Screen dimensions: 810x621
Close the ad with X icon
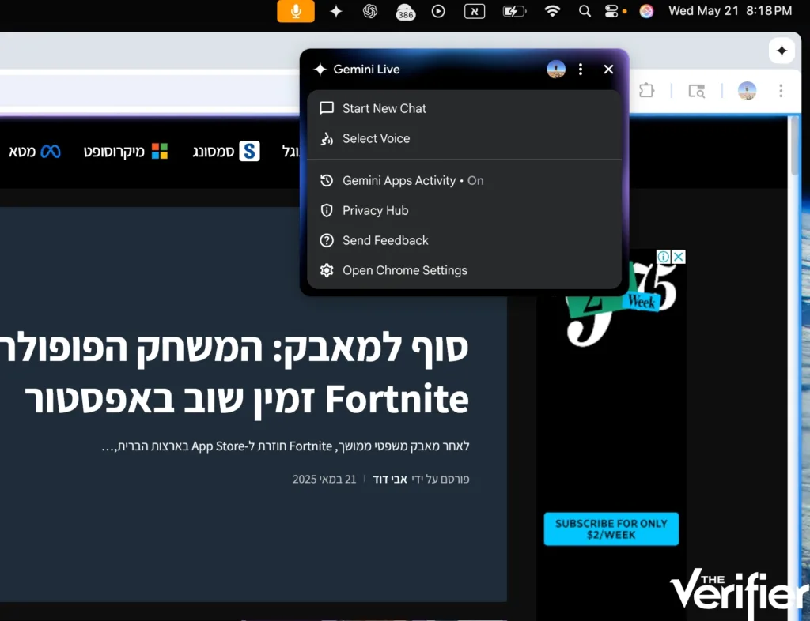[x=679, y=256]
